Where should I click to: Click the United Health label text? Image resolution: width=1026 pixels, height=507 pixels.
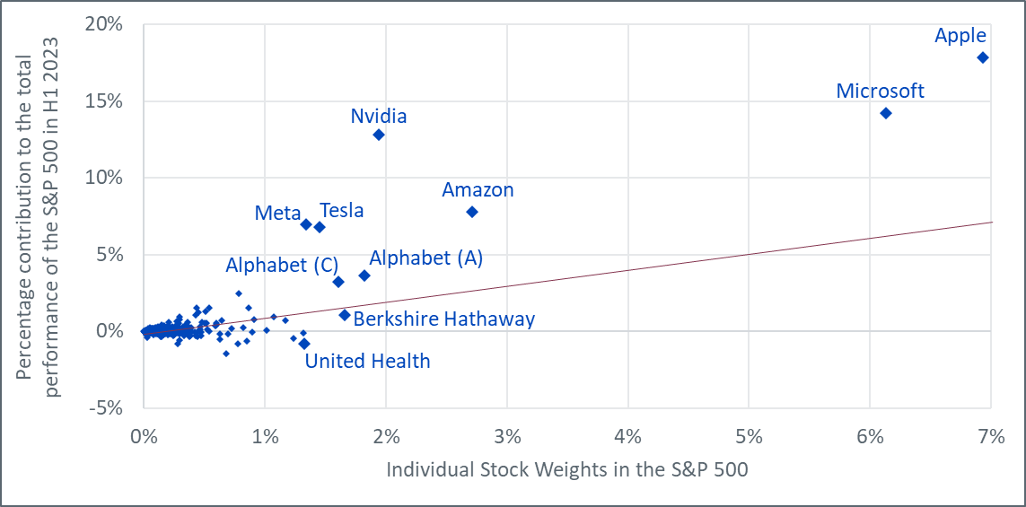[x=367, y=361]
